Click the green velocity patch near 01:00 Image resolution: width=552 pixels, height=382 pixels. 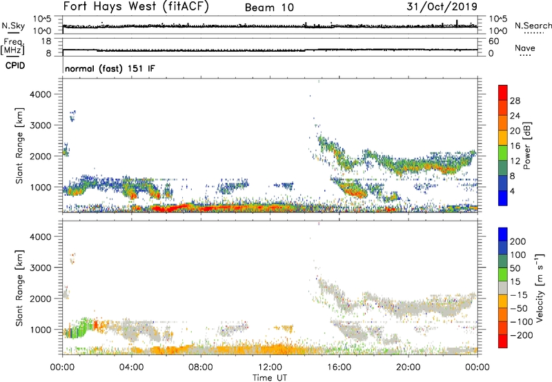tap(79, 330)
